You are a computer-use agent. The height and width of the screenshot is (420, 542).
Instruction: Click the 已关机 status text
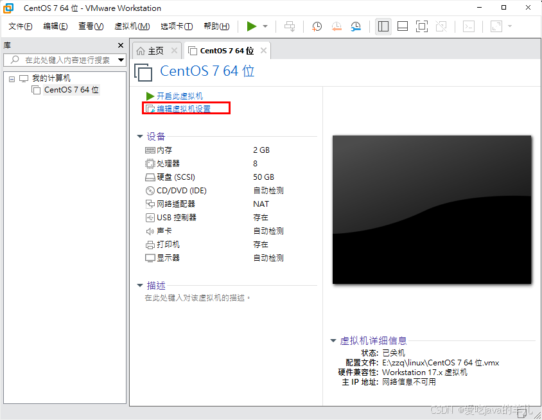[394, 353]
